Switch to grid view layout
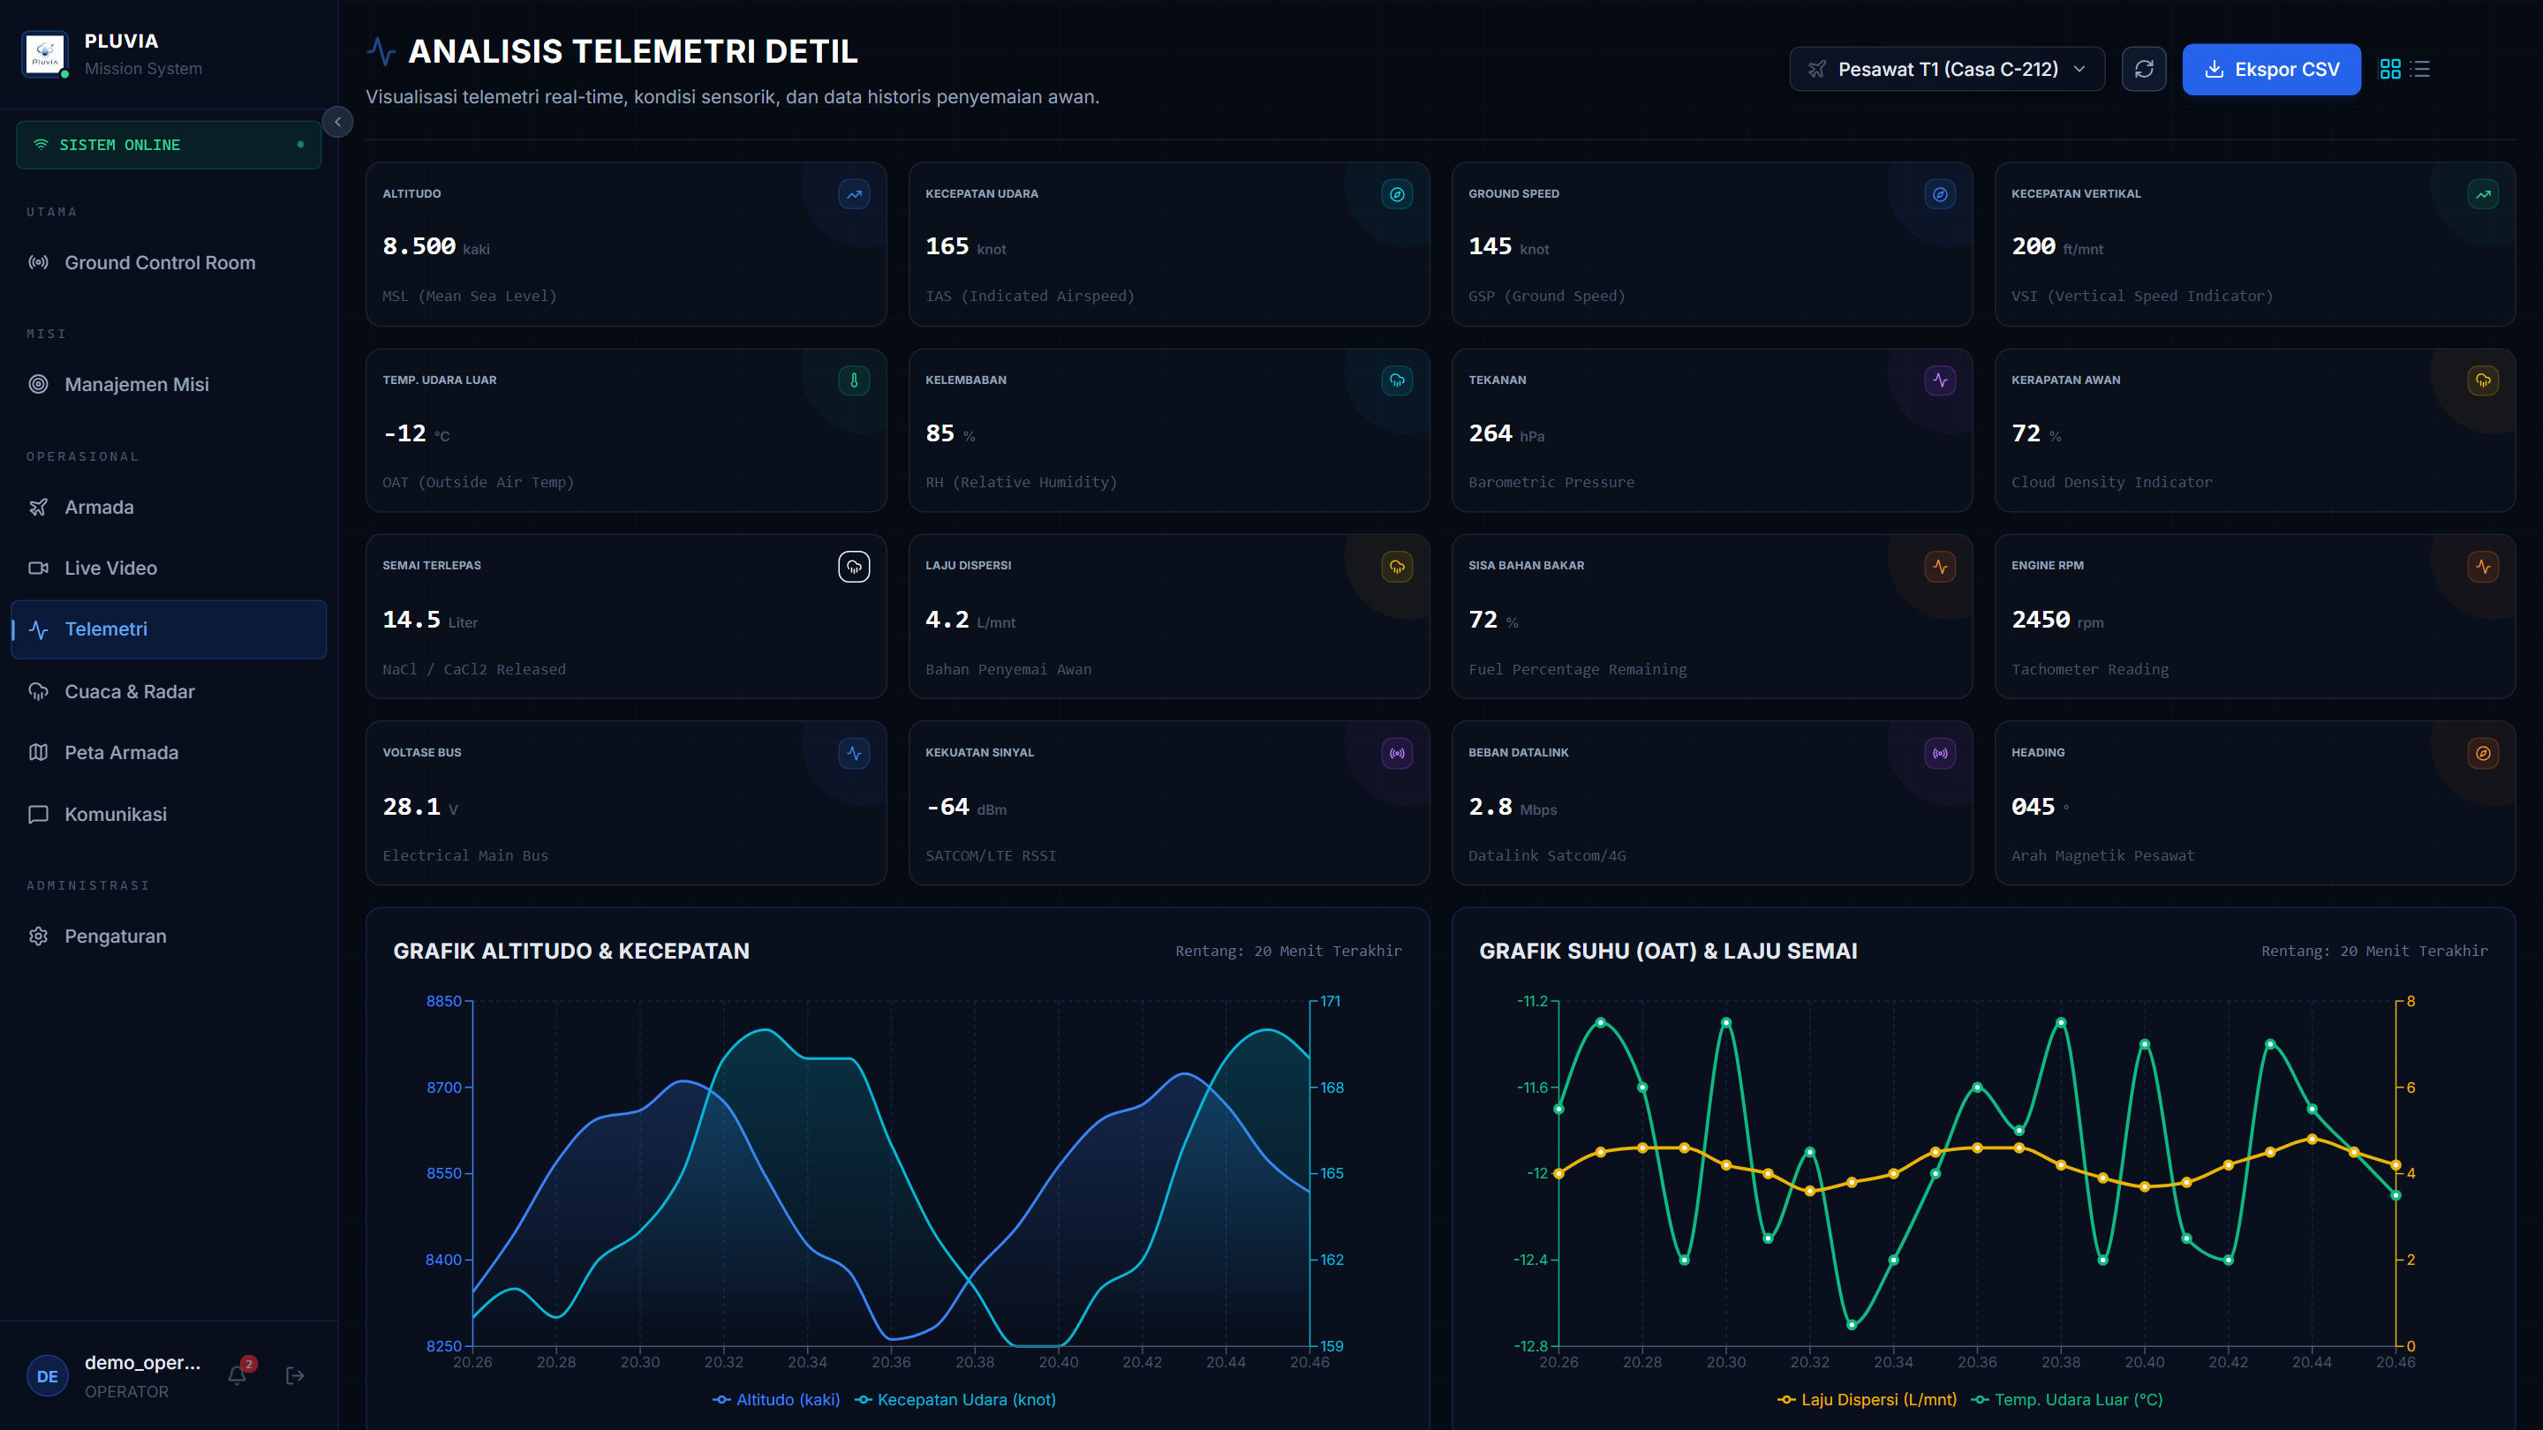Viewport: 2543px width, 1430px height. pos(2390,69)
